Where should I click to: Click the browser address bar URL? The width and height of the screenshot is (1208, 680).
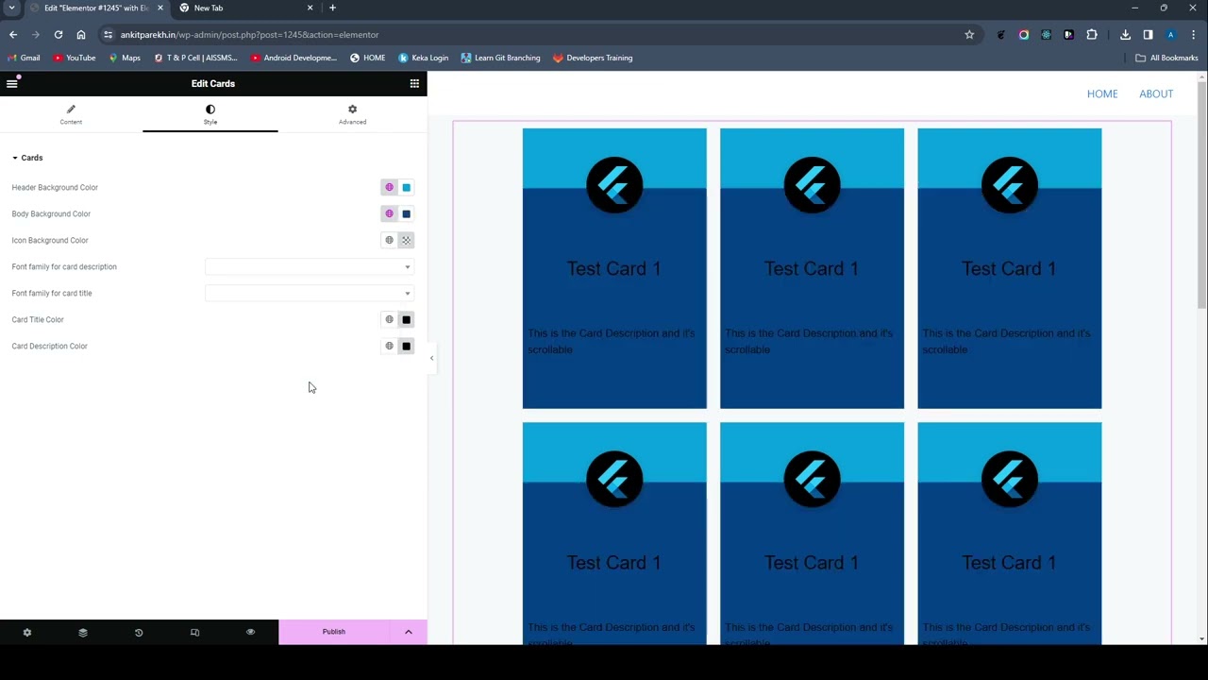pyautogui.click(x=249, y=35)
